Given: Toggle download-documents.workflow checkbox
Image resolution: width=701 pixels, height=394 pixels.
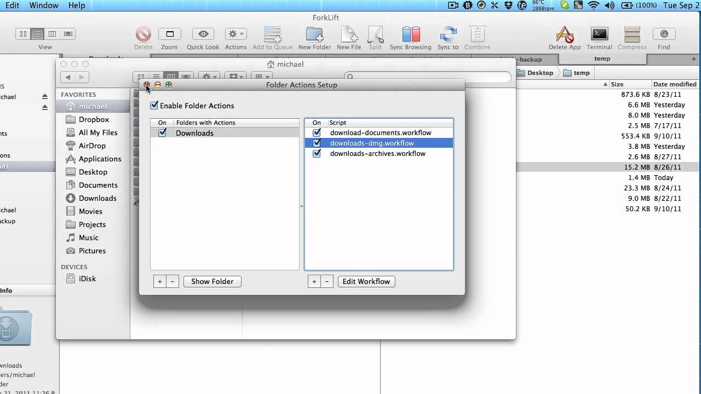Looking at the screenshot, I should point(317,132).
